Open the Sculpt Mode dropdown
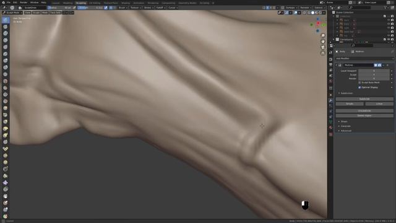396x223 pixels. point(12,12)
